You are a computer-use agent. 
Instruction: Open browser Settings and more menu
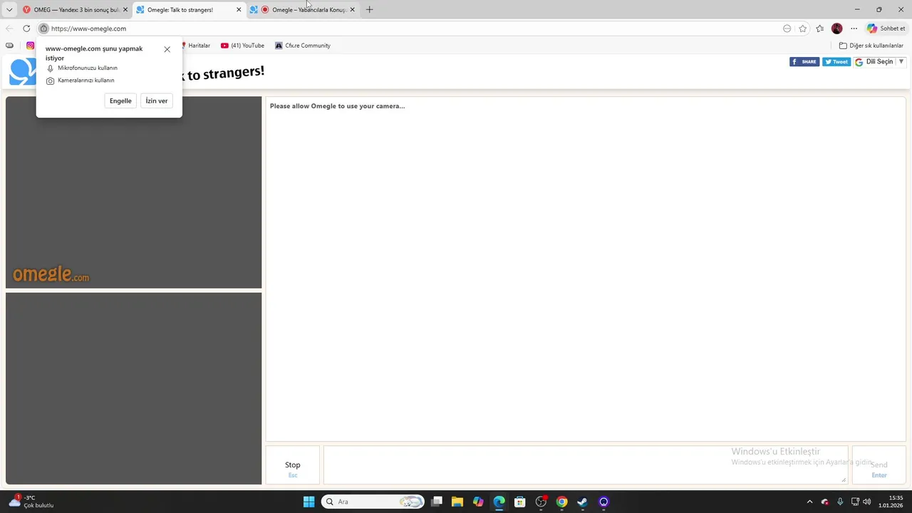(x=854, y=28)
